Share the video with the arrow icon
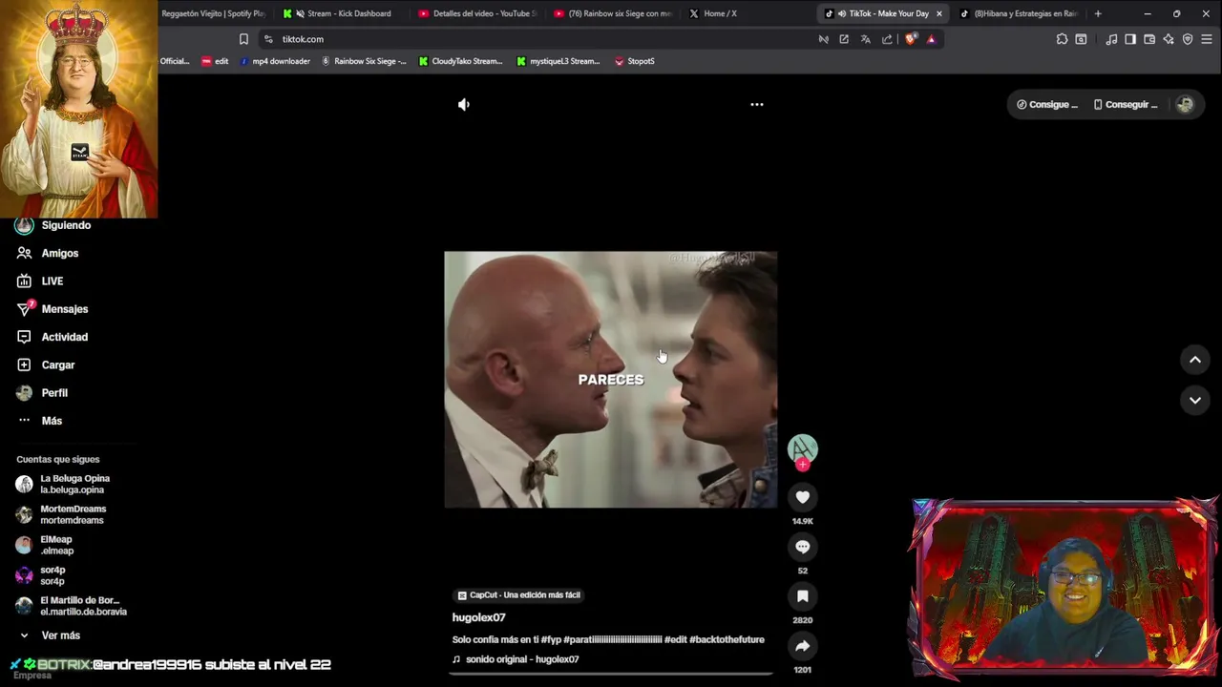This screenshot has height=687, width=1222. 803,646
